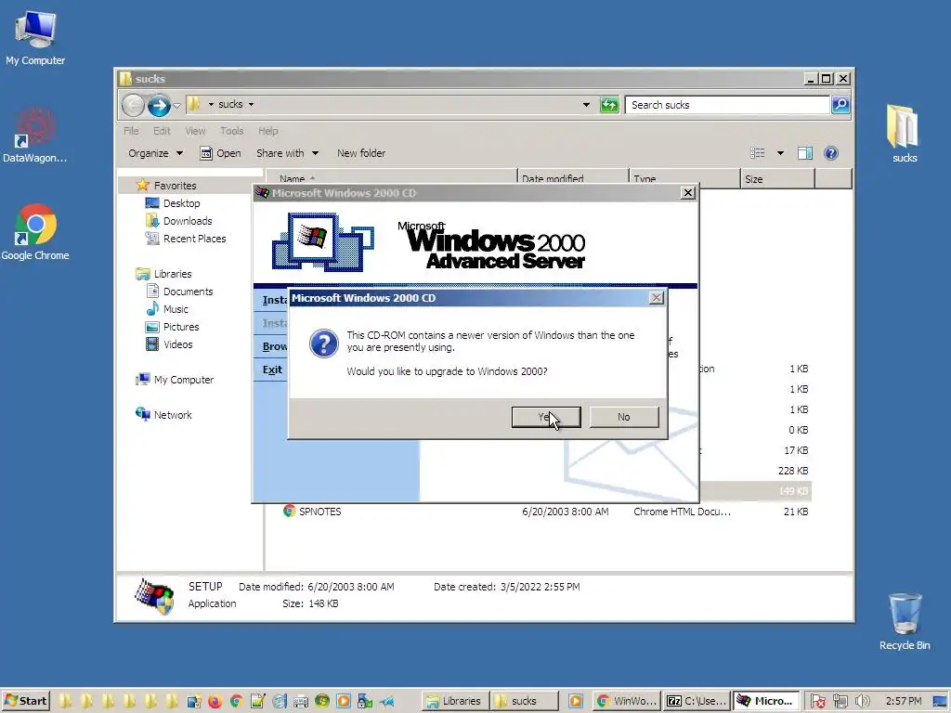The image size is (951, 713).
Task: Close the upgrade question dialog
Action: coord(657,298)
